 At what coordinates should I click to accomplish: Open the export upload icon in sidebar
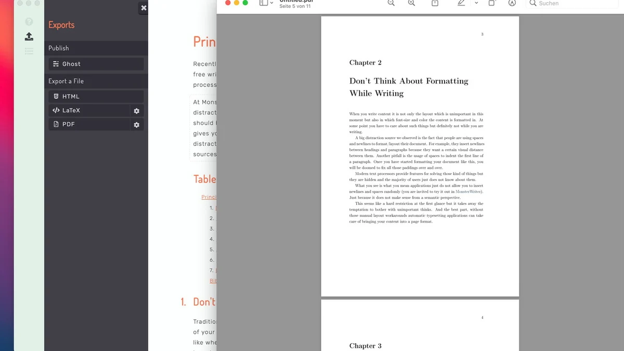pyautogui.click(x=29, y=36)
